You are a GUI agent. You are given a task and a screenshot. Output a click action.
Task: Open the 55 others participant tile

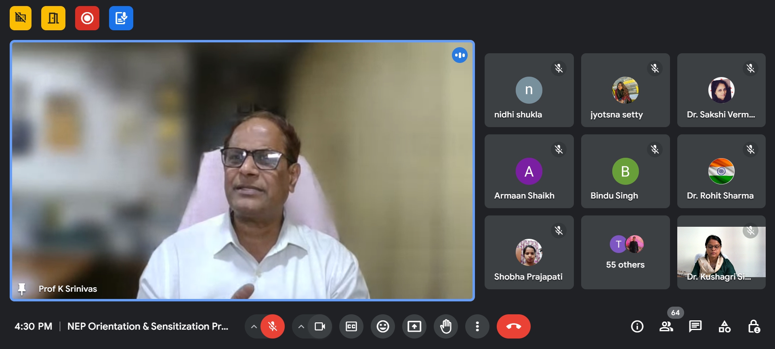(x=625, y=252)
